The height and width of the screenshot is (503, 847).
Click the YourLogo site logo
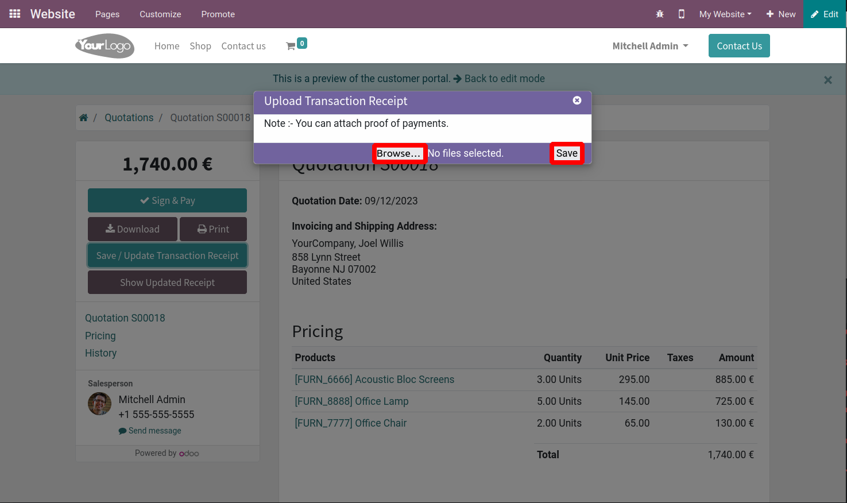point(105,46)
